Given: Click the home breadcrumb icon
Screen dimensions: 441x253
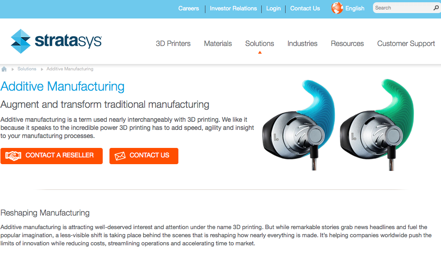Looking at the screenshot, I should pos(4,69).
